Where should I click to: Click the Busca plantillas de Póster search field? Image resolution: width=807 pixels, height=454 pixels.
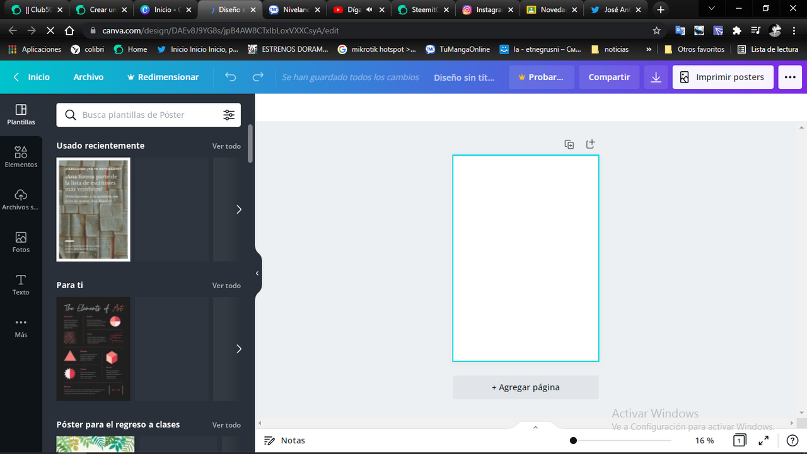coord(149,115)
